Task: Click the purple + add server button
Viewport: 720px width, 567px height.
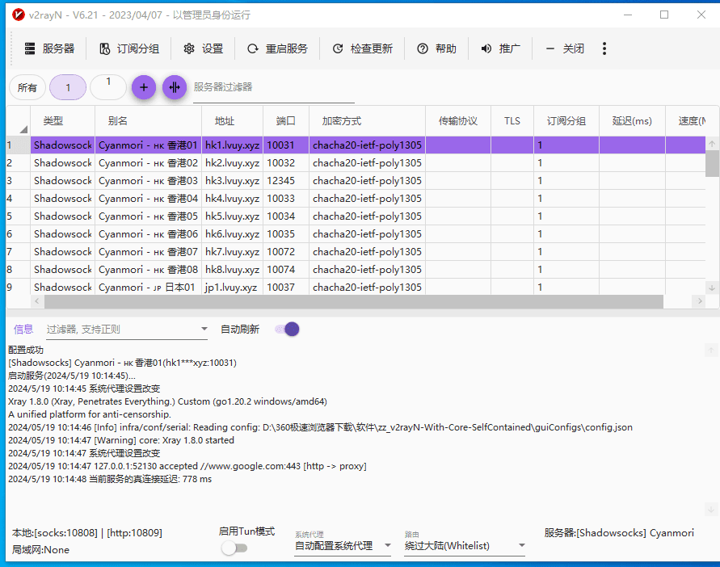Action: tap(143, 86)
